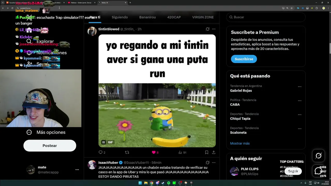Image resolution: width=331 pixels, height=186 pixels.
Task: Repost tintinSlowed's minion GIF post
Action: [x=127, y=152]
